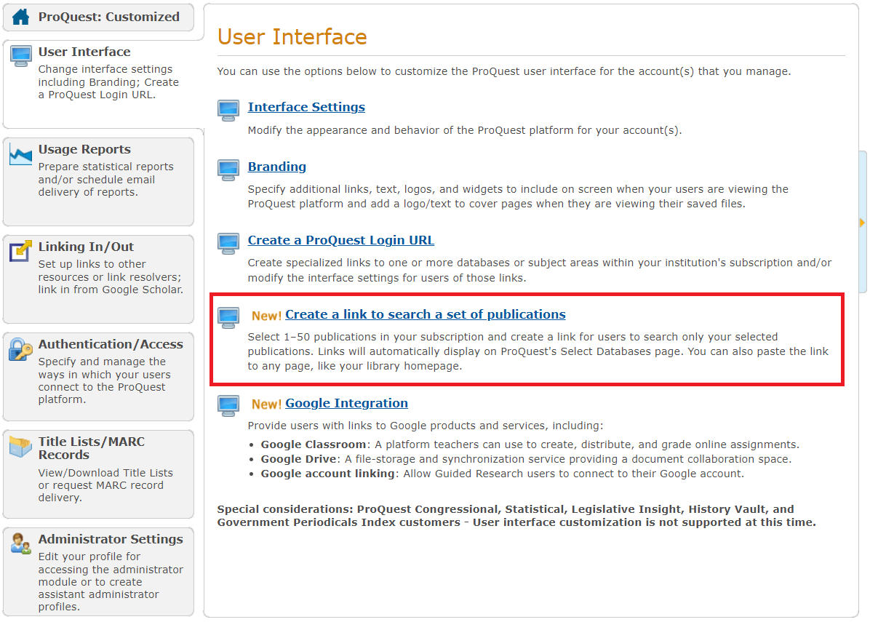This screenshot has width=870, height=622.
Task: Click the lock and key Authentication/Access icon
Action: coord(20,349)
